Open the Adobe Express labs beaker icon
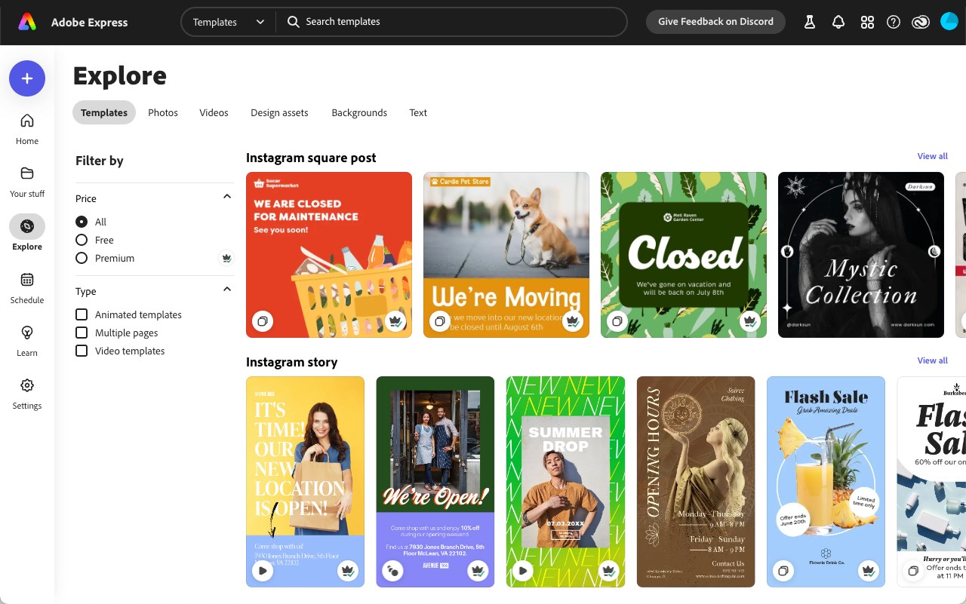The image size is (966, 604). click(809, 22)
